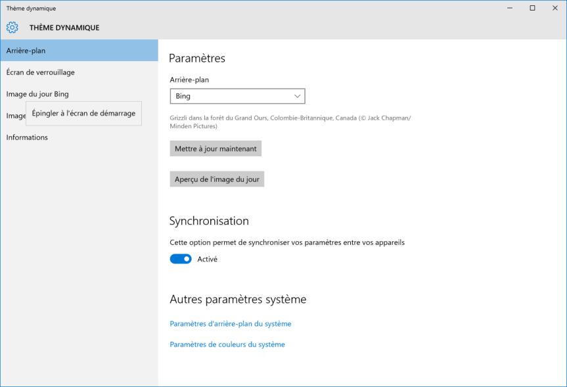Screen dimensions: 567x387
Task: Click the THÈME DYNAMIQUE header title
Action: [64, 28]
